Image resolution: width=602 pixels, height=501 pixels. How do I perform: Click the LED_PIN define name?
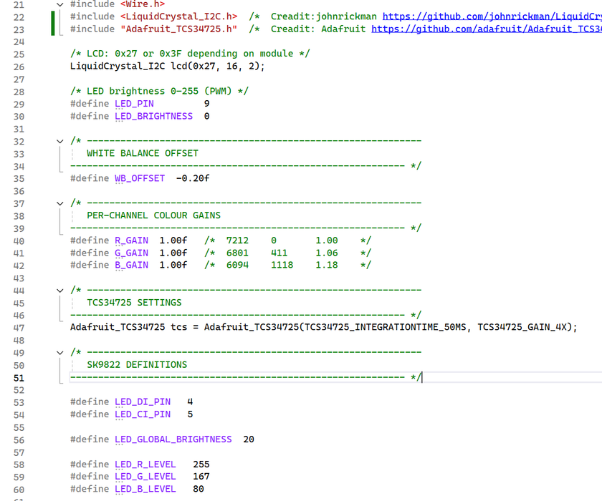point(133,103)
